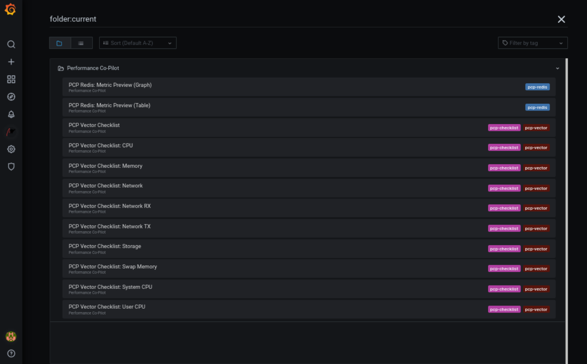
Task: Select the pcp-vector tag on Storage row
Action: click(536, 249)
